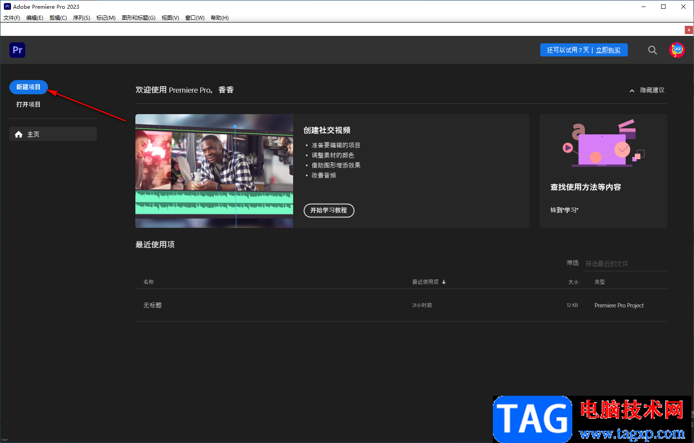The width and height of the screenshot is (694, 443).
Task: Click the Premiere Pro Project type cell
Action: click(619, 305)
